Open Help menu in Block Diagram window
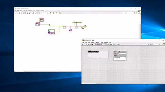The image size is (165, 92). pos(42,11)
